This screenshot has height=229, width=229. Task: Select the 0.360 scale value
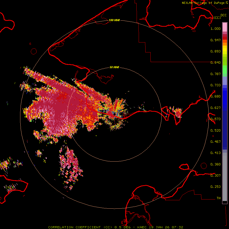pyautogui.click(x=216, y=164)
